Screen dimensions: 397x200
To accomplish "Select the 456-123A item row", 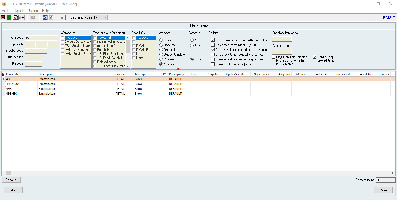I will [22, 84].
